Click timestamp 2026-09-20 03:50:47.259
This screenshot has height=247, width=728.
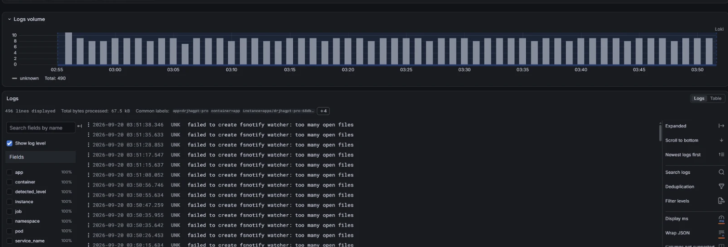128,205
